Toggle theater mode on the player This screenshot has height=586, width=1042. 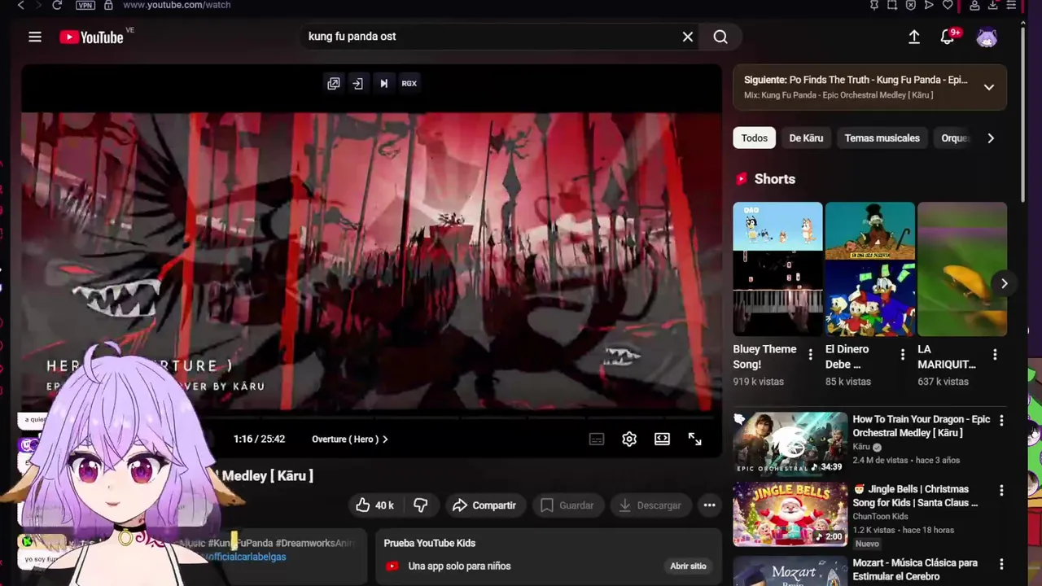(662, 439)
